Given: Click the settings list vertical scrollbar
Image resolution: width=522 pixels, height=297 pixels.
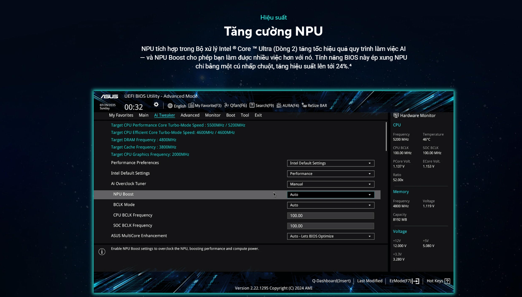Looking at the screenshot, I should point(386,136).
